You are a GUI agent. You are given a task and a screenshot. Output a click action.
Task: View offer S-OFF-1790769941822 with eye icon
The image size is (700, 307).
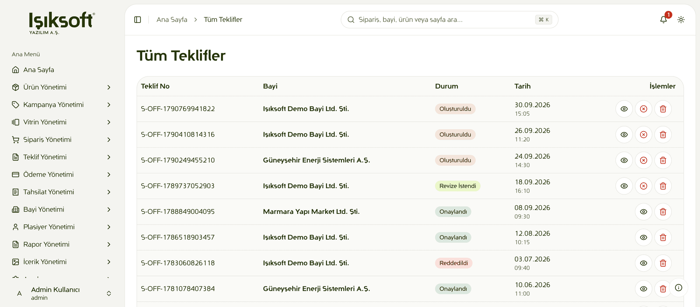pos(624,109)
